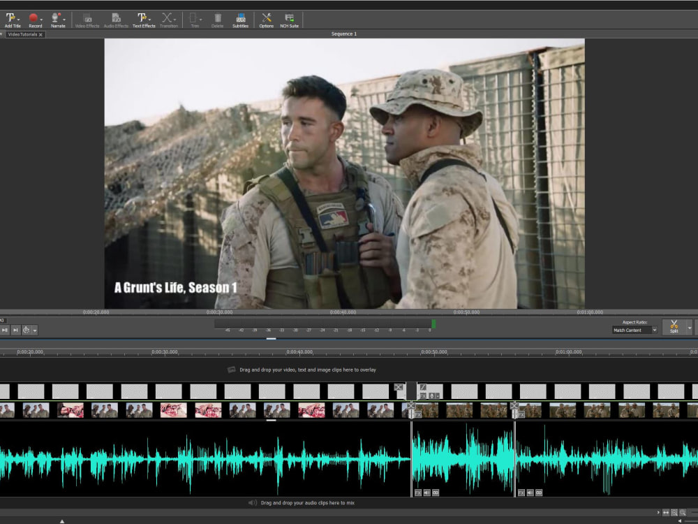698x524 pixels.
Task: Select the Sequence 1 preview title
Action: [x=344, y=34]
